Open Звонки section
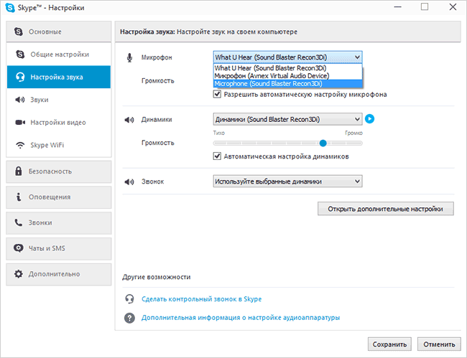This screenshot has height=358, width=467. (59, 222)
